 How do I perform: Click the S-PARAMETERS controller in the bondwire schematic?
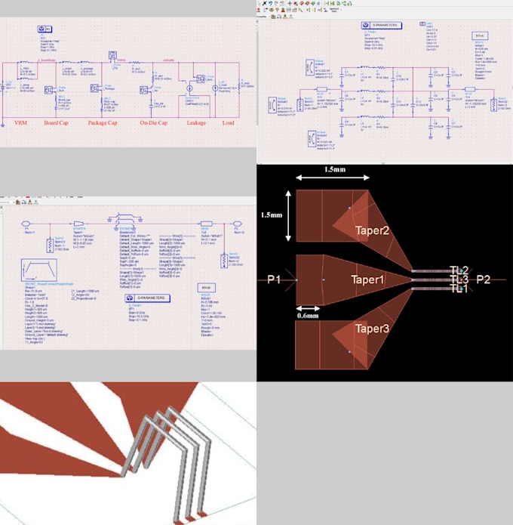pyautogui.click(x=147, y=298)
